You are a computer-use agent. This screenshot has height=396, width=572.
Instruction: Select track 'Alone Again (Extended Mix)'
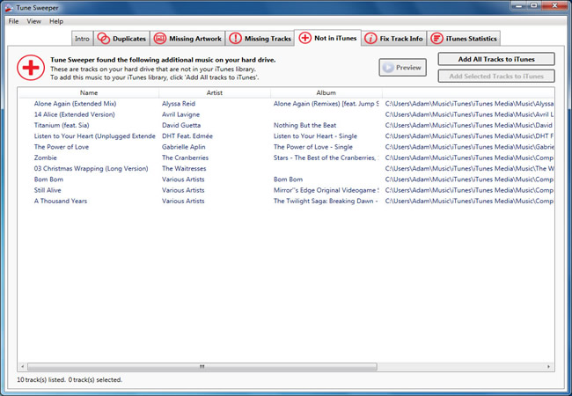(75, 104)
